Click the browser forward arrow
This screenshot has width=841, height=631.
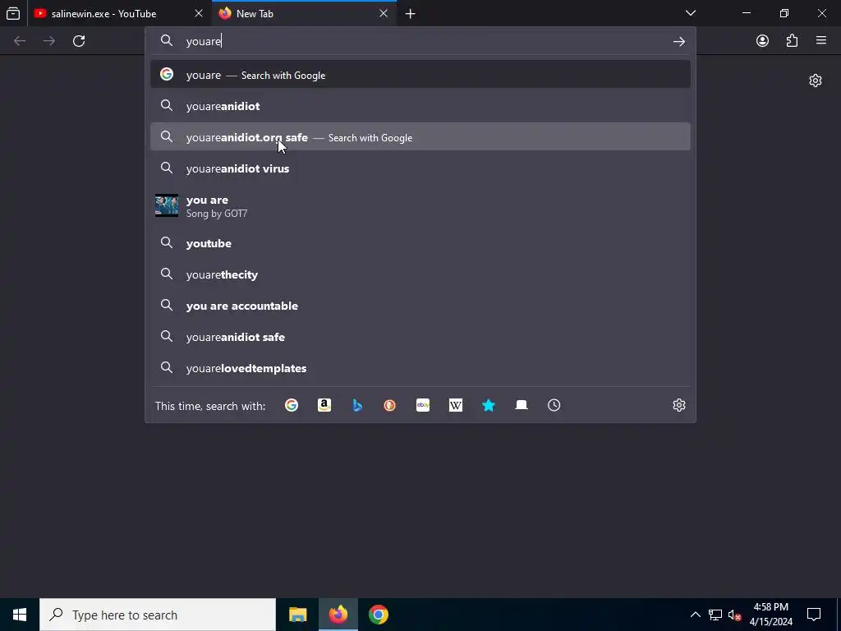click(49, 41)
